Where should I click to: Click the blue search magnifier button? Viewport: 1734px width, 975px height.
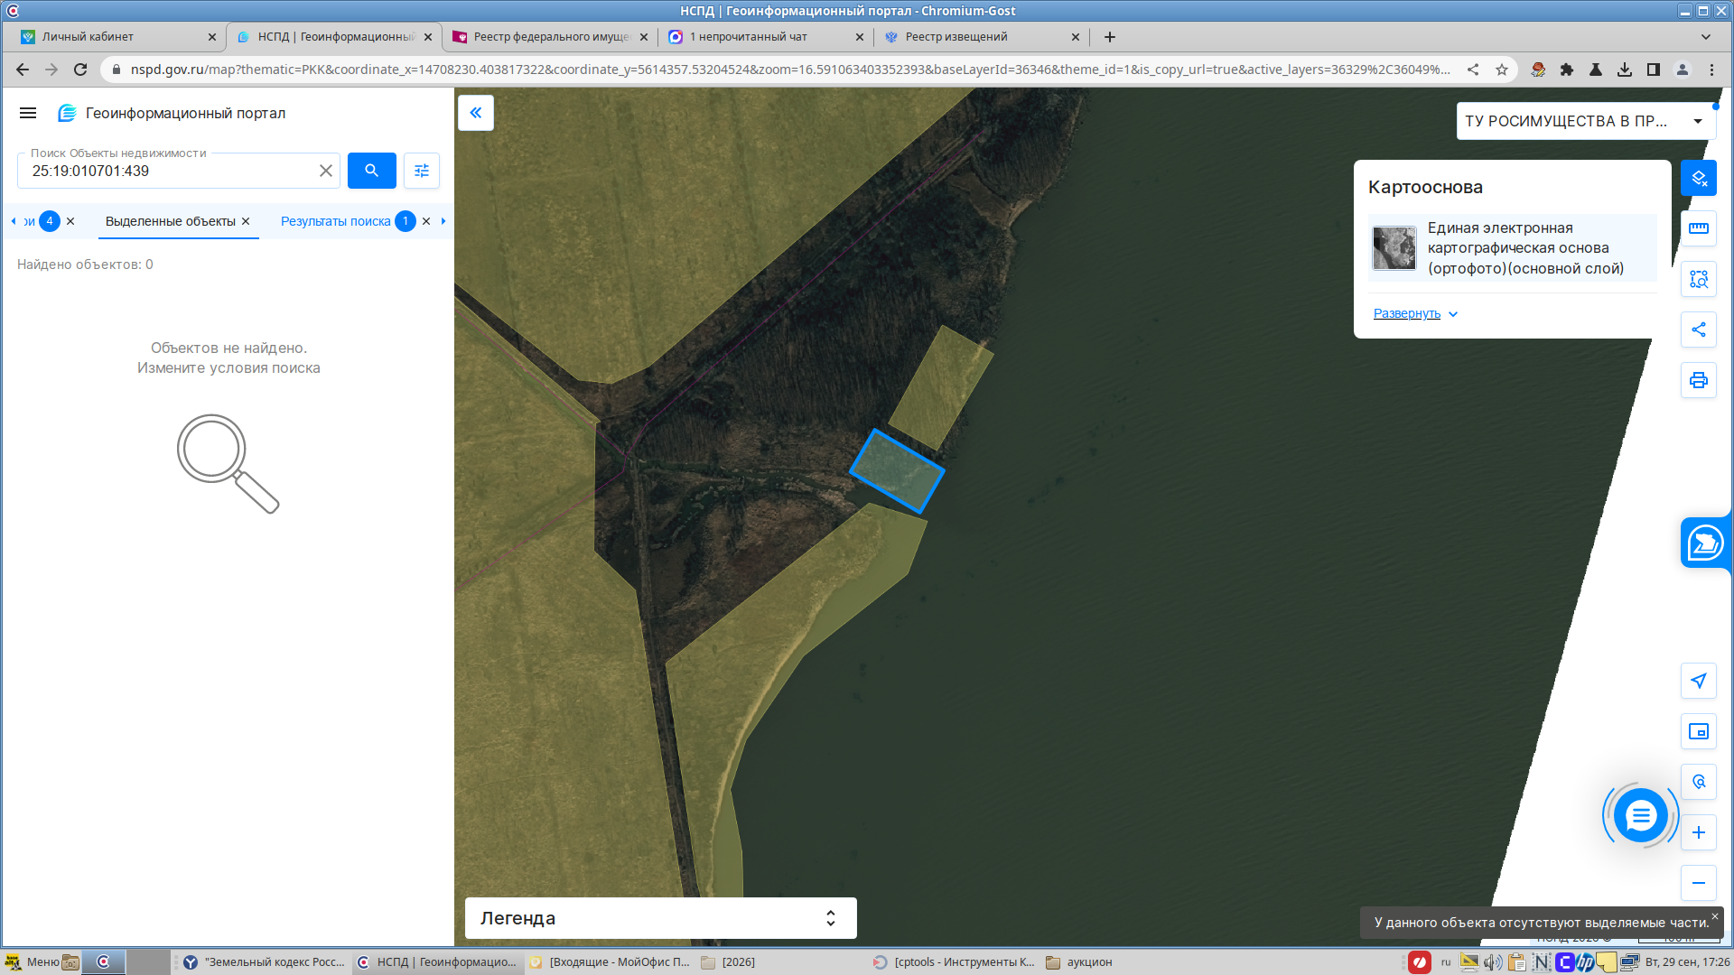coord(371,171)
